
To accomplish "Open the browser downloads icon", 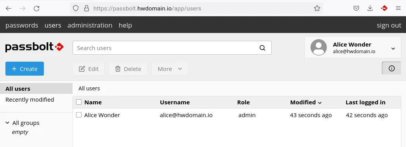I will click(370, 8).
